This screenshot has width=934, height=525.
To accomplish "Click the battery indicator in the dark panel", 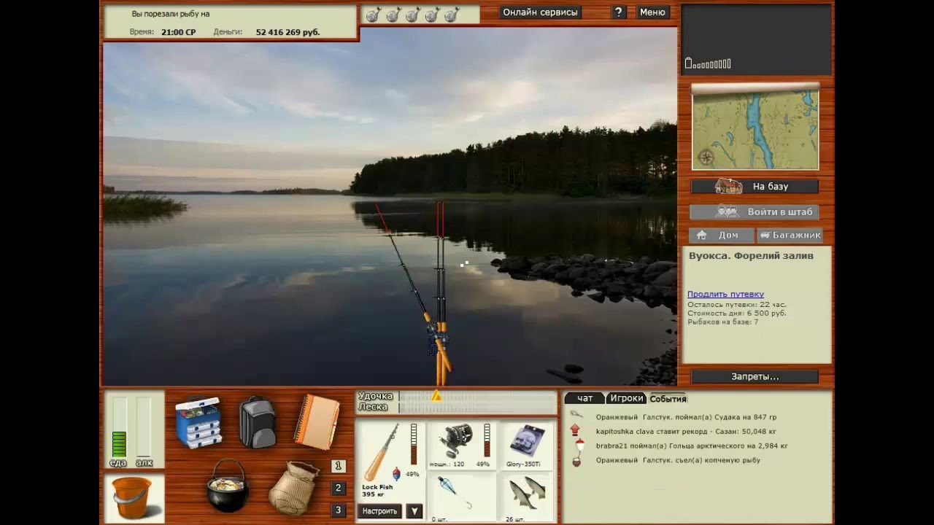I will pos(708,64).
